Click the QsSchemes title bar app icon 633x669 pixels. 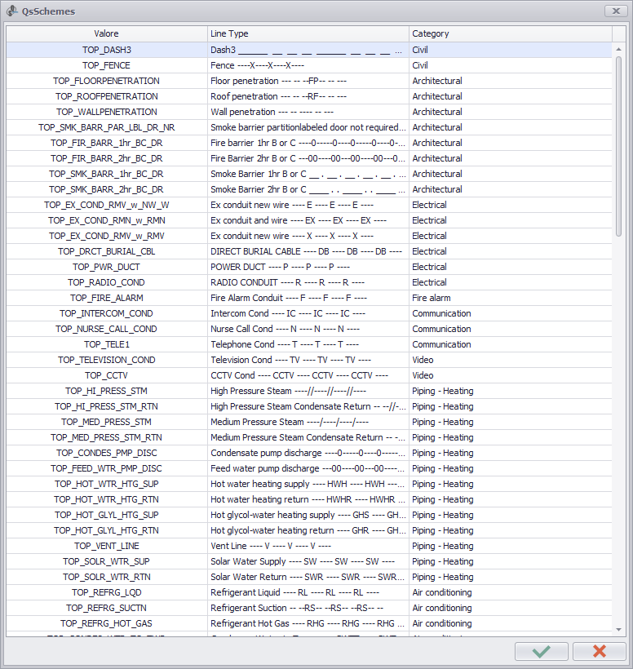12,11
